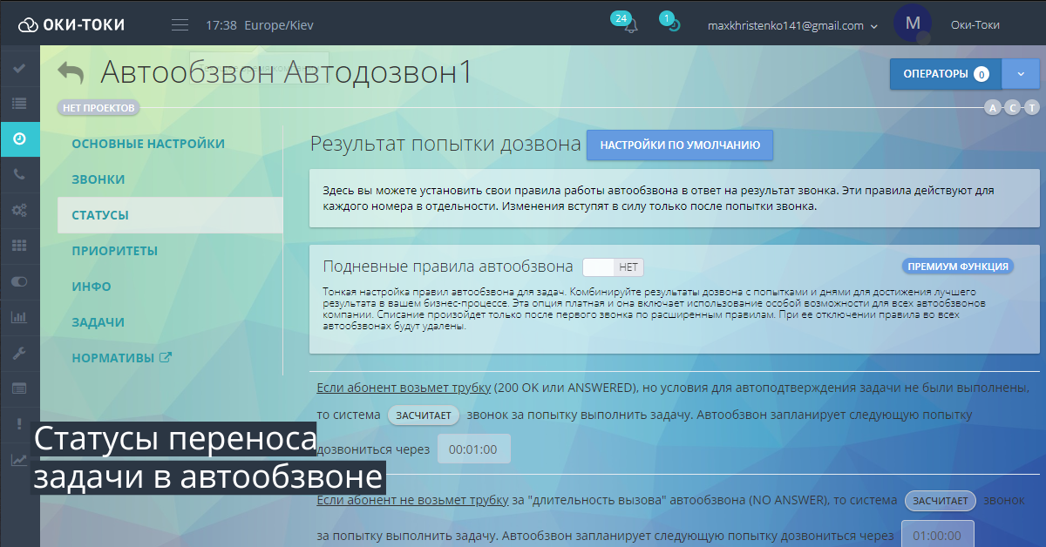
Task: Click the hamburger menu icon in top bar
Action: click(180, 24)
